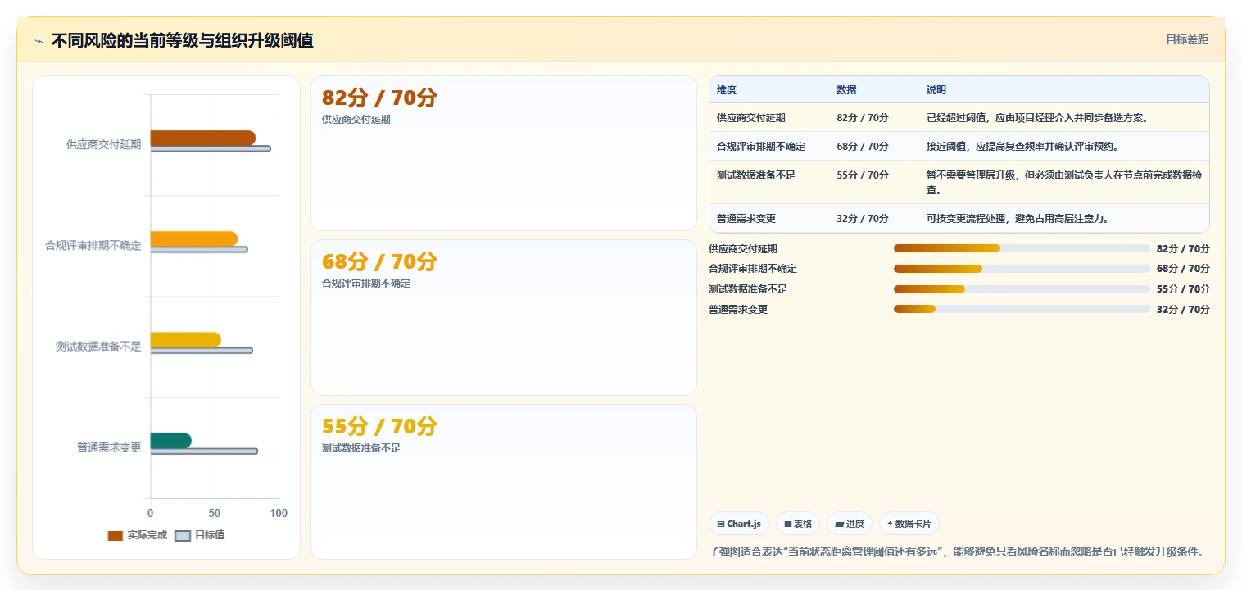Click the brown 供应商交付延期 chart bar
Screen dimensions: 1242x590
point(202,138)
